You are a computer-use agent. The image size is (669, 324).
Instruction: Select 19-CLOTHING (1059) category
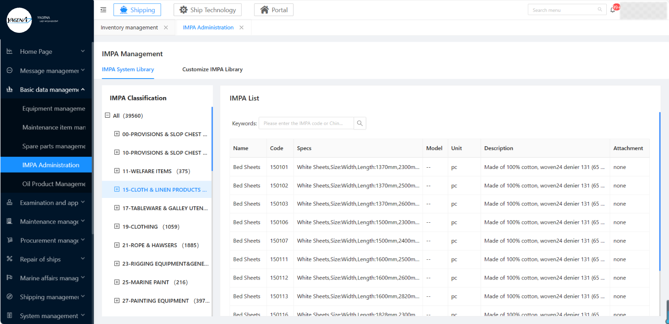pyautogui.click(x=151, y=227)
